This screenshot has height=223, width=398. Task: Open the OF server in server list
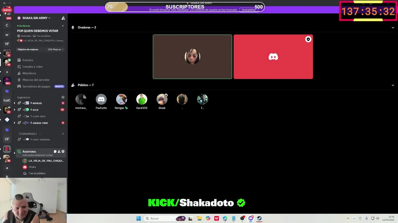7,139
